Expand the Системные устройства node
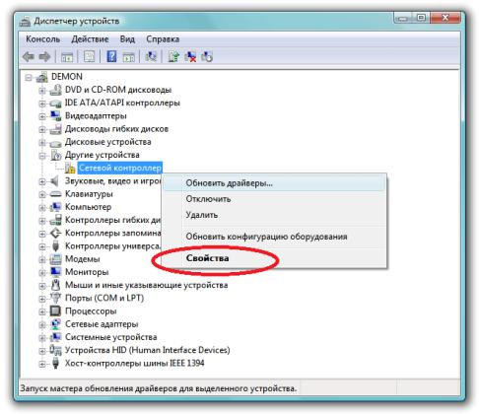The width and height of the screenshot is (479, 414). pos(42,337)
